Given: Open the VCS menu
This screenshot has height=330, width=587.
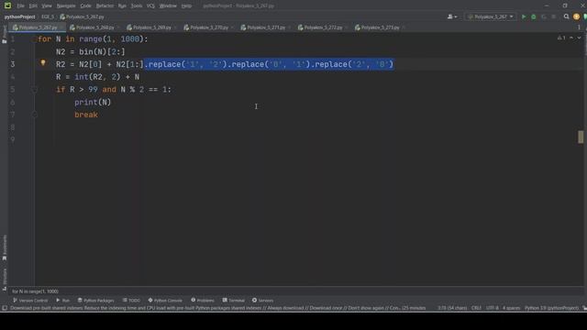Looking at the screenshot, I should [150, 5].
